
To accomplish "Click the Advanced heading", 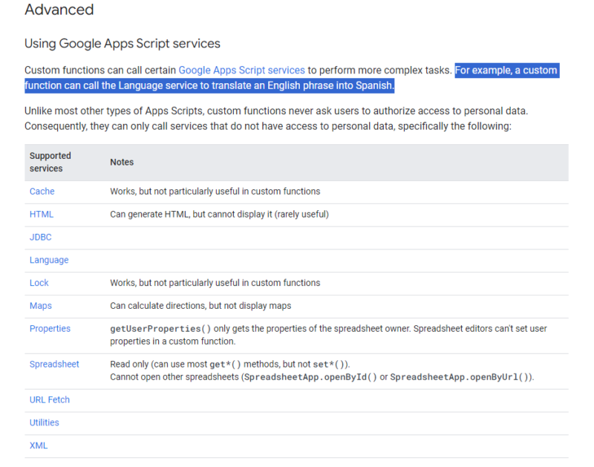I will (x=59, y=10).
